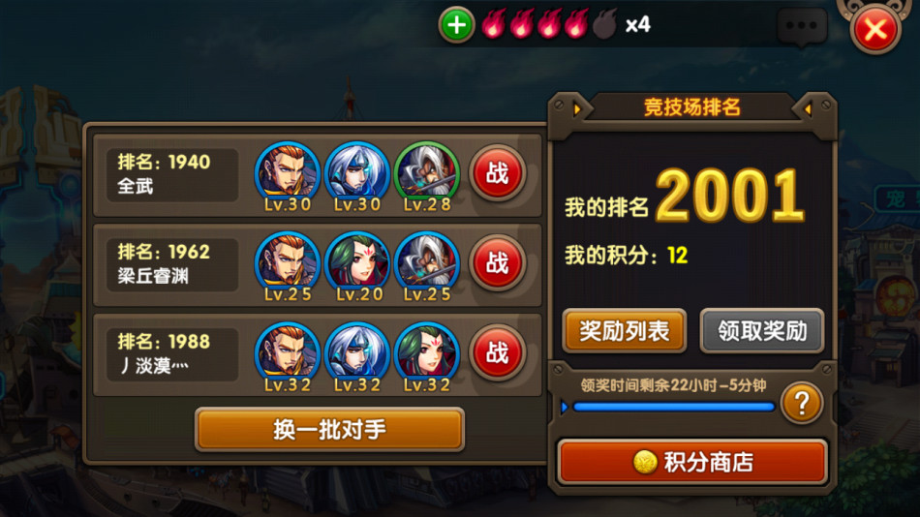
Task: Click 领取奖励 to claim reward
Action: (x=762, y=331)
